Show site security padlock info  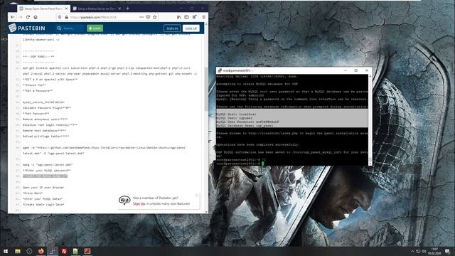[x=66, y=17]
